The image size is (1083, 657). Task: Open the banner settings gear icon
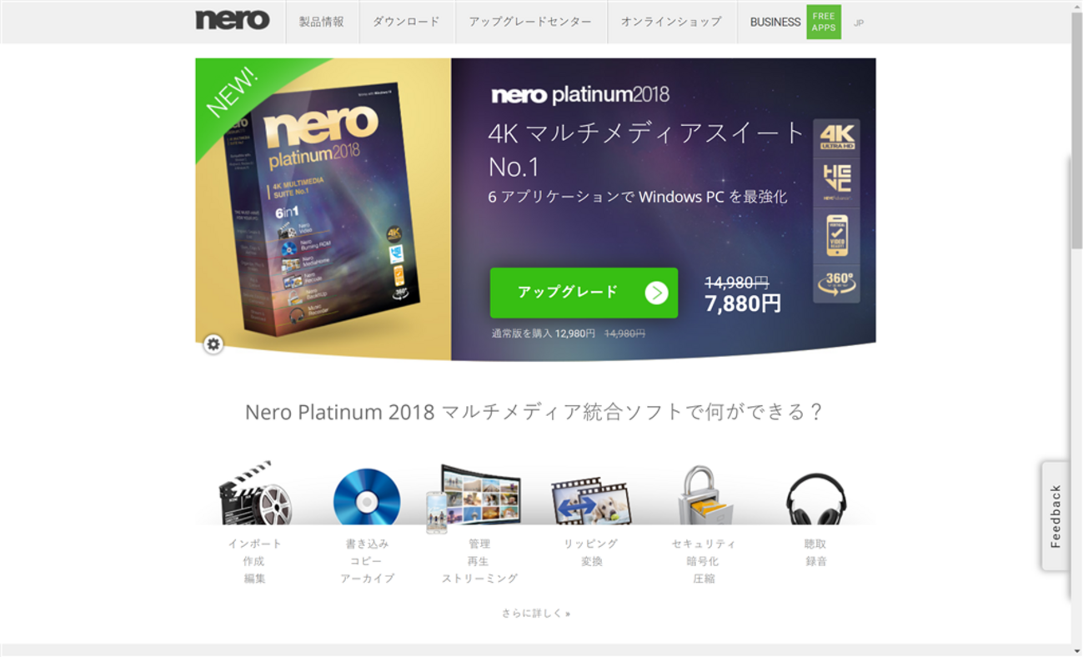[x=213, y=344]
